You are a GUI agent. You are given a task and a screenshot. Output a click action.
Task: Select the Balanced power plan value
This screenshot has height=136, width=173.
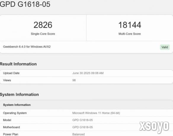(79, 134)
